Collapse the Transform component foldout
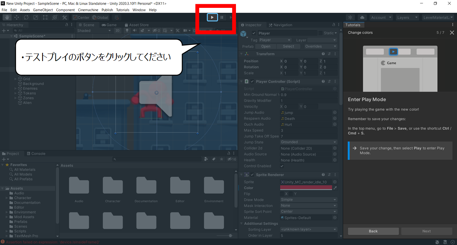 (x=242, y=54)
